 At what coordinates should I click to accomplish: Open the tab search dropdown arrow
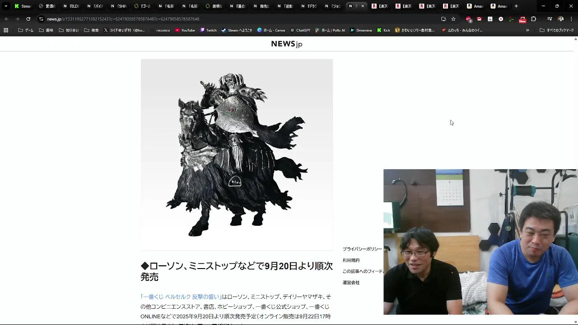click(x=6, y=6)
